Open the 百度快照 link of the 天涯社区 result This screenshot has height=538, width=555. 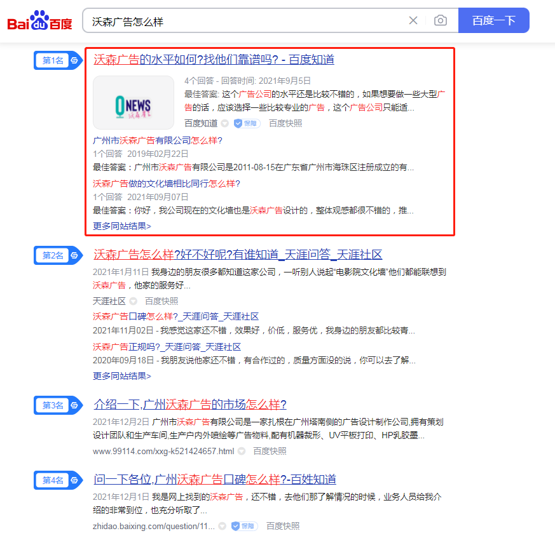pos(161,301)
